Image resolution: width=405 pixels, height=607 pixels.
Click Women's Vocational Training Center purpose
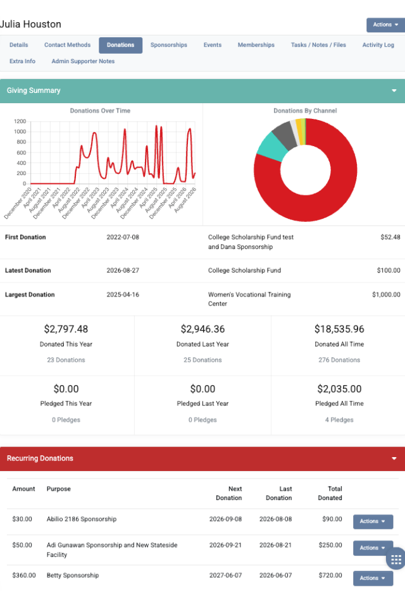249,299
